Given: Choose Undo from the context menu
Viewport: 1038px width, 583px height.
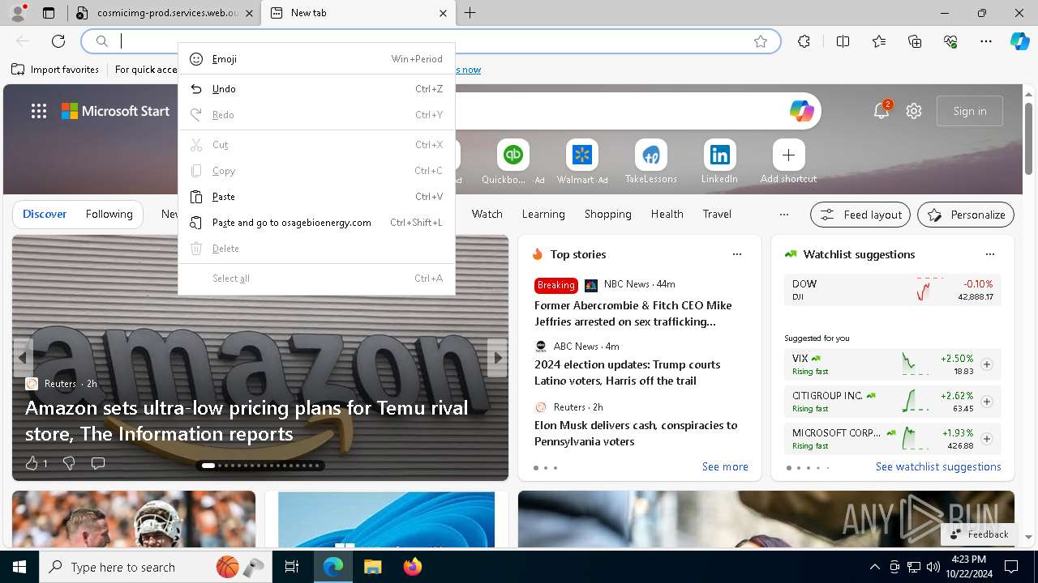Looking at the screenshot, I should [316, 89].
